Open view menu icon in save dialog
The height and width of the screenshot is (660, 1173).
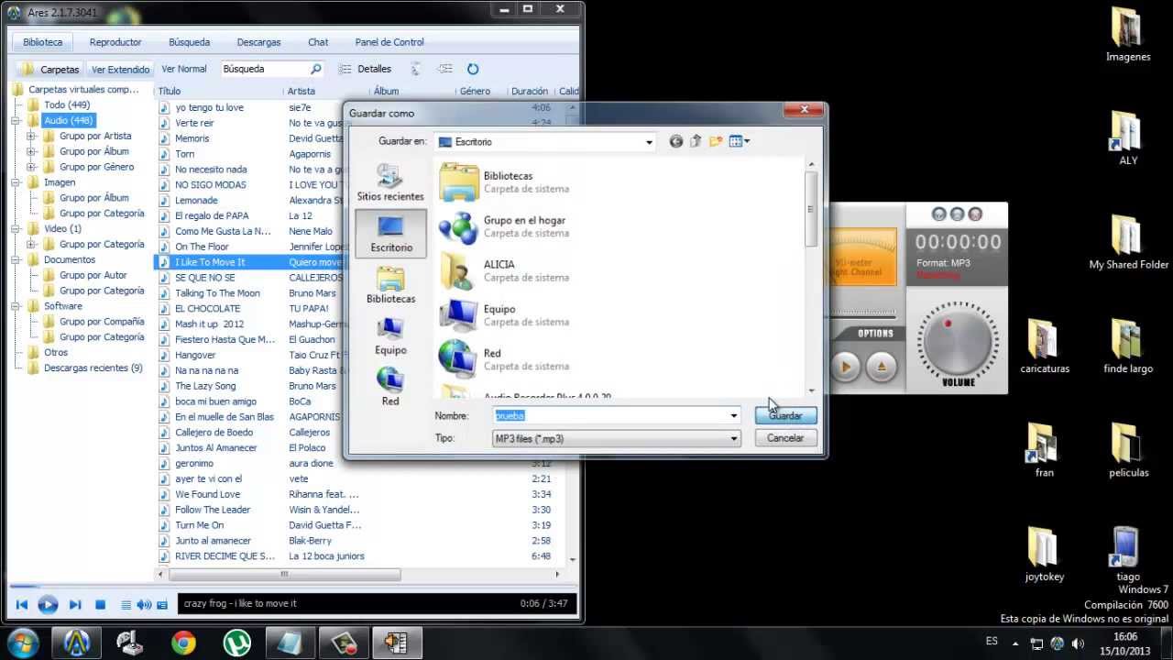pyautogui.click(x=740, y=141)
